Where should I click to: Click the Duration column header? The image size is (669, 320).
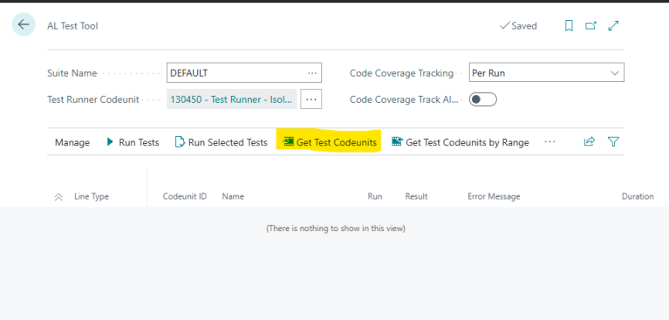pos(638,197)
